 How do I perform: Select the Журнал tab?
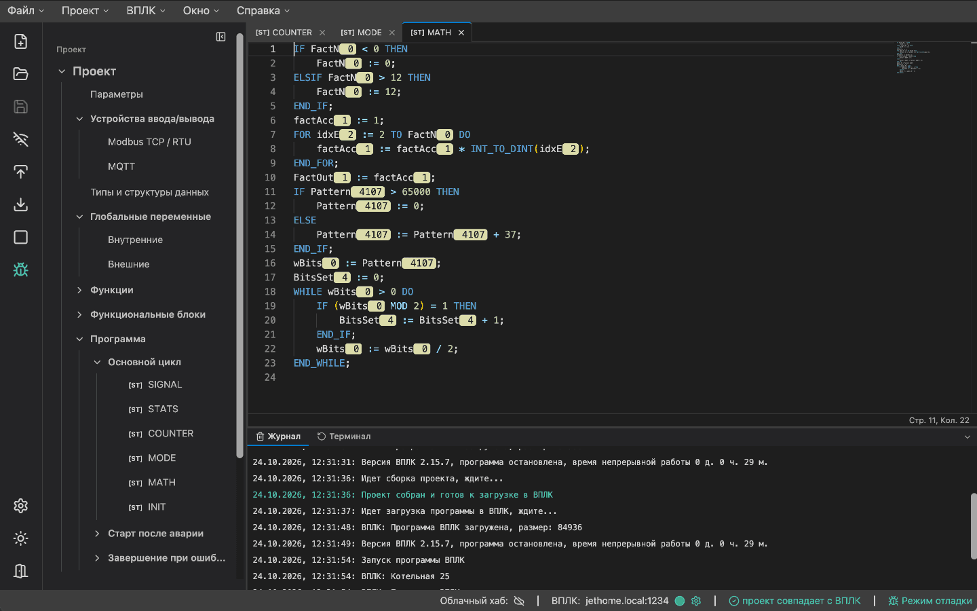click(278, 437)
